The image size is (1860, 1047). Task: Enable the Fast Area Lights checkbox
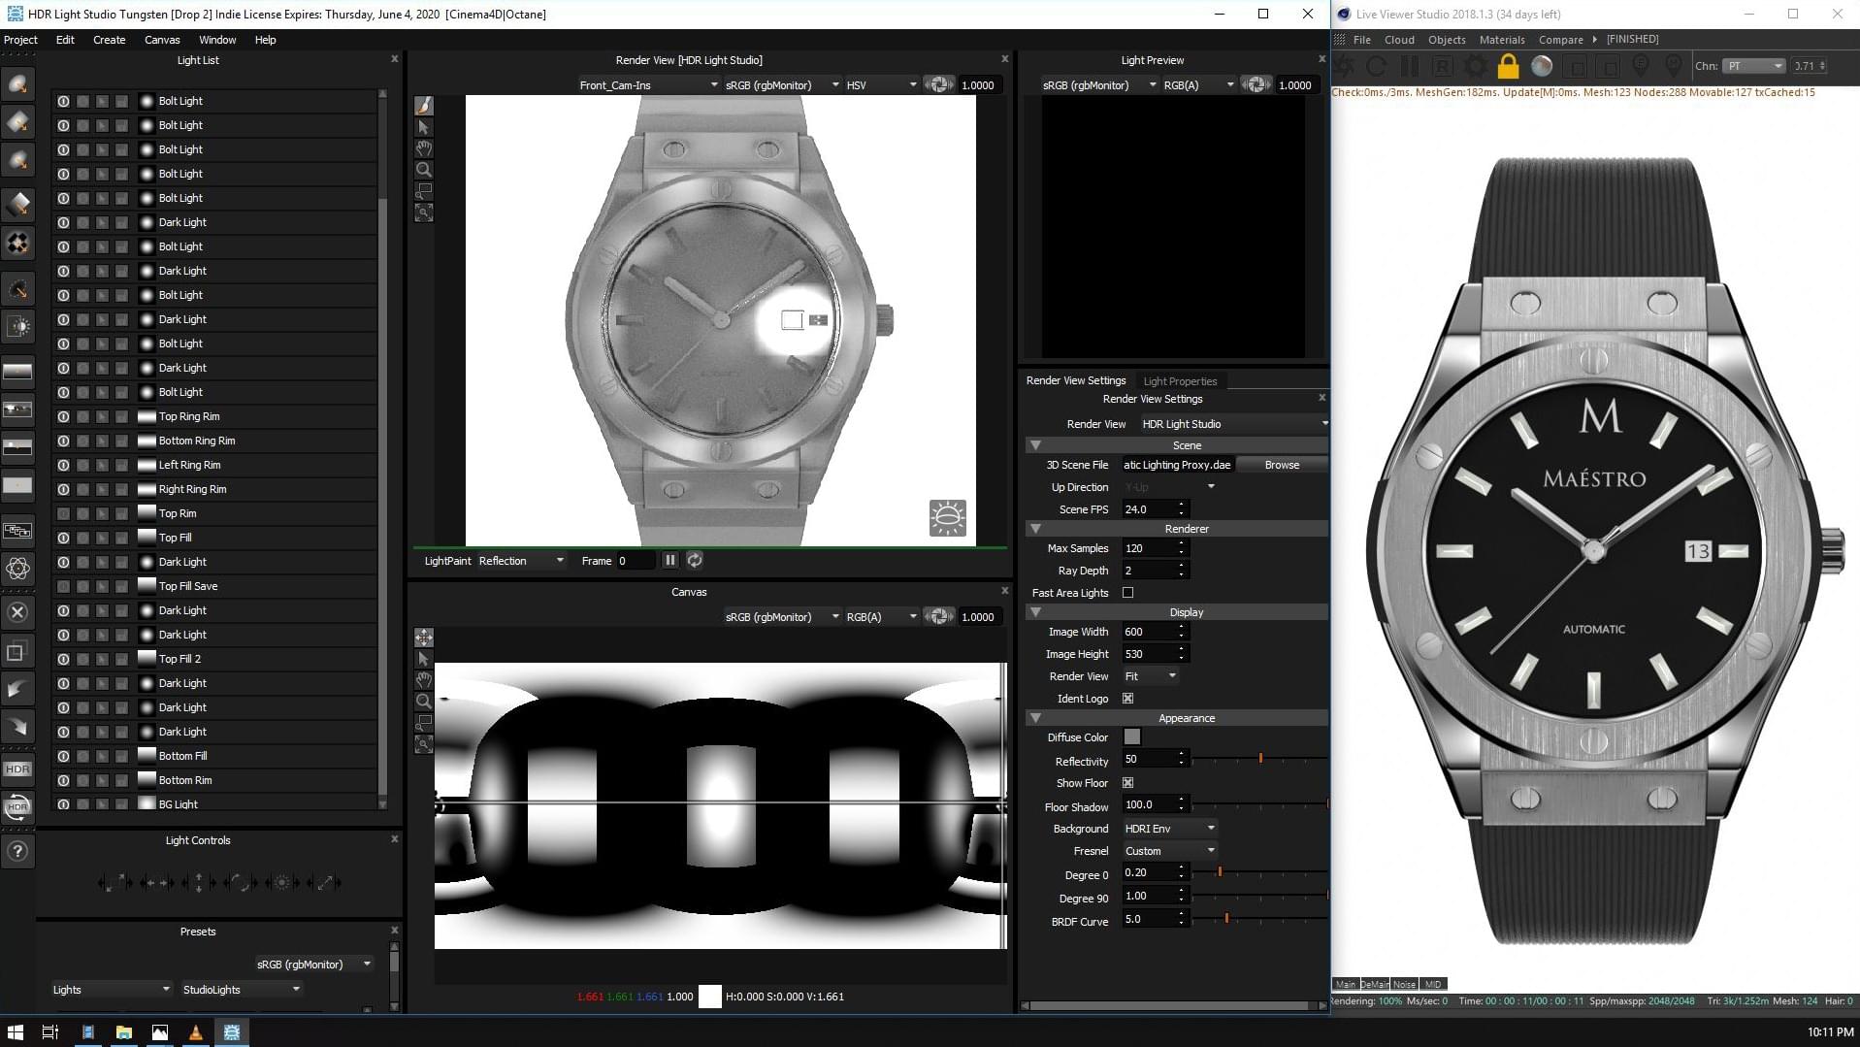(x=1127, y=592)
